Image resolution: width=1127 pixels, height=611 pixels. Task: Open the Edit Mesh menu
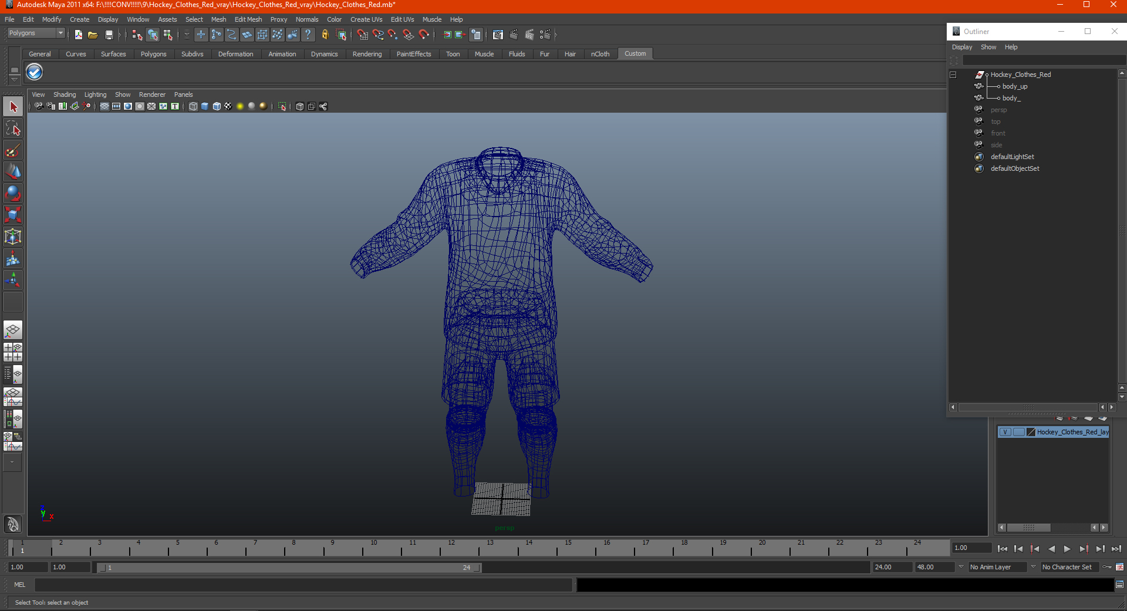pyautogui.click(x=248, y=19)
